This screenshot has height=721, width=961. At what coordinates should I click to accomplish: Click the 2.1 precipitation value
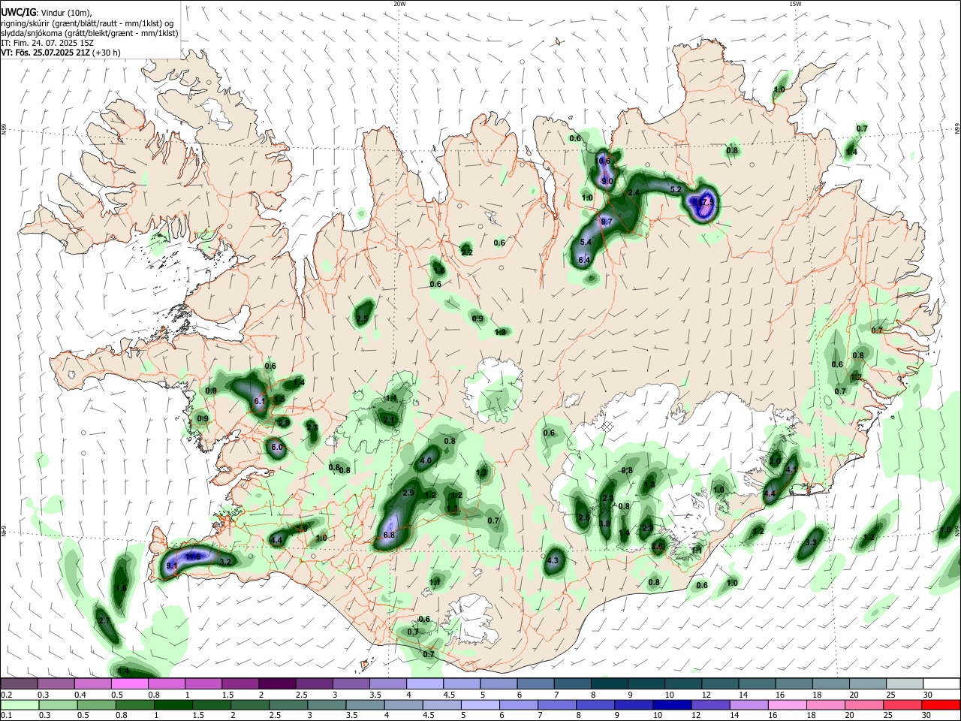click(x=389, y=420)
